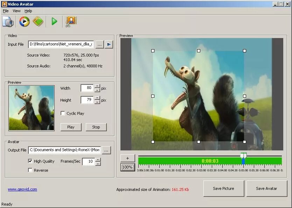Click the middle-left crop handle in the preview
This screenshot has height=208, width=292.
[153, 96]
